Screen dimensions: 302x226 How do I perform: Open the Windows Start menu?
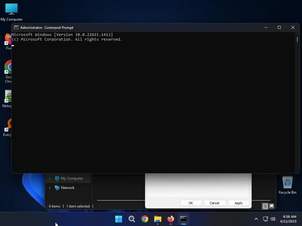(x=119, y=219)
